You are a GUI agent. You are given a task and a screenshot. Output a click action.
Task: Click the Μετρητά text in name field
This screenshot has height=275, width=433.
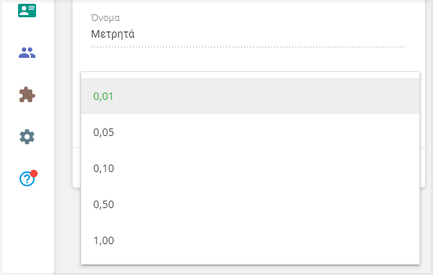click(113, 35)
